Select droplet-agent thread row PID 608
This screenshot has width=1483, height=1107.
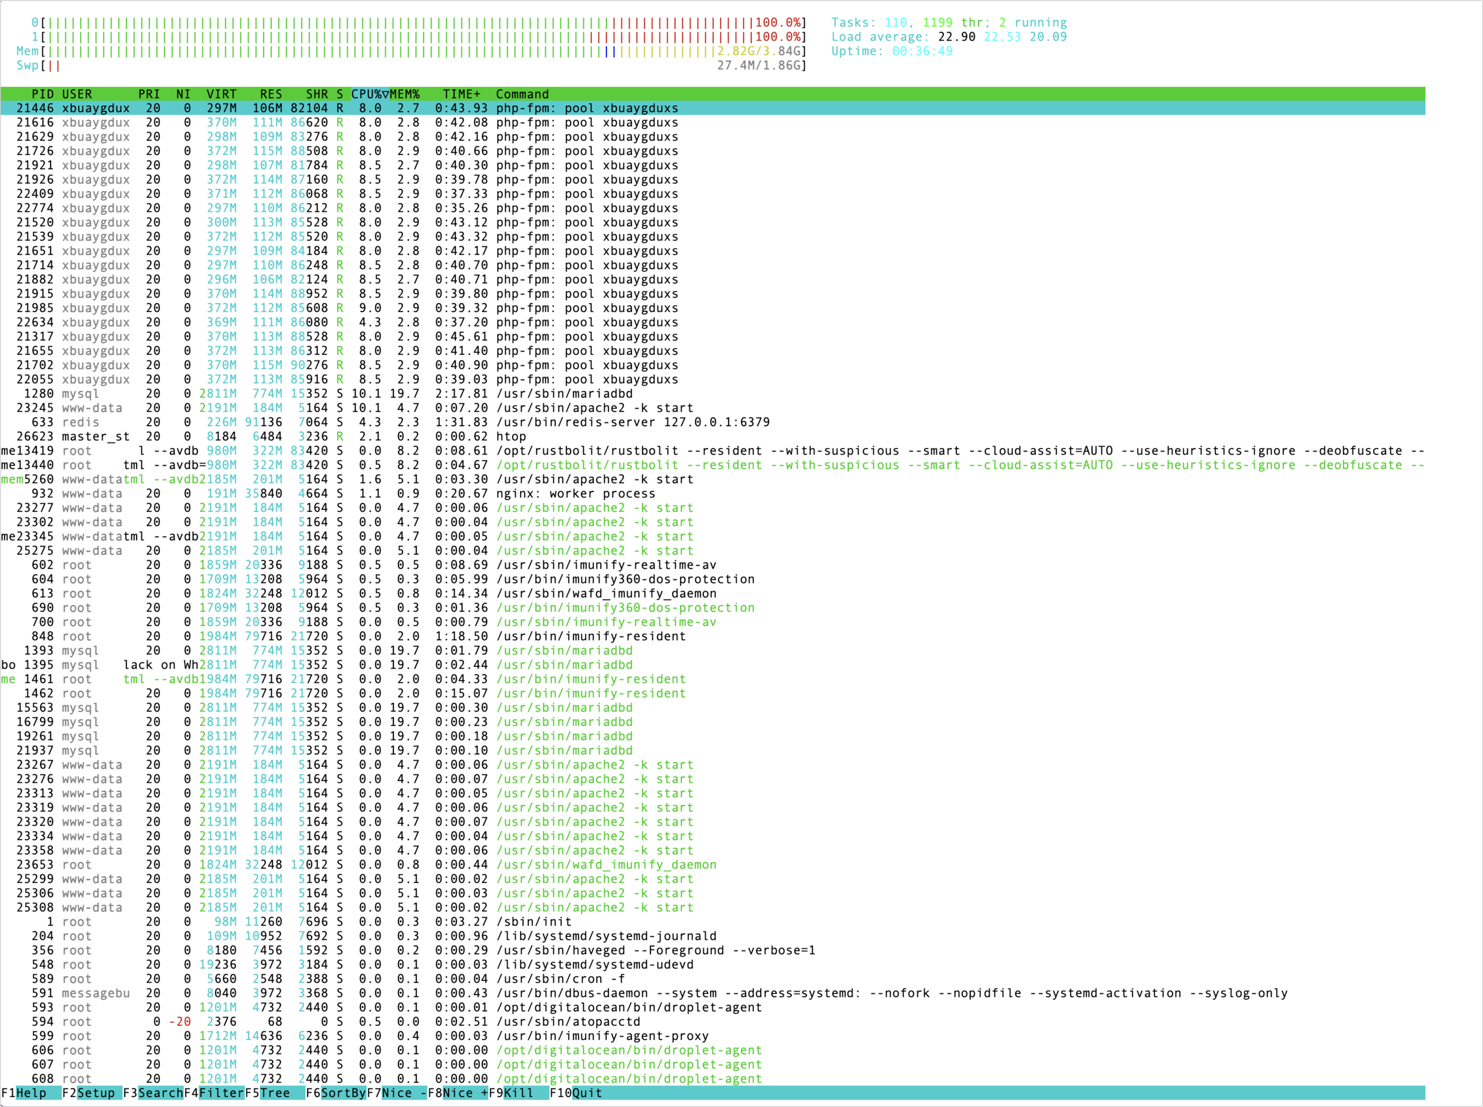pos(713,1078)
